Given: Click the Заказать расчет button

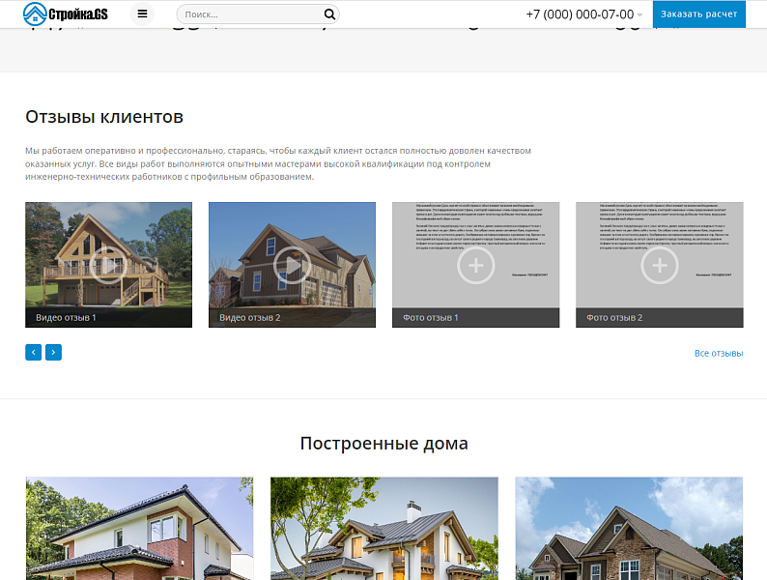Looking at the screenshot, I should pos(698,14).
